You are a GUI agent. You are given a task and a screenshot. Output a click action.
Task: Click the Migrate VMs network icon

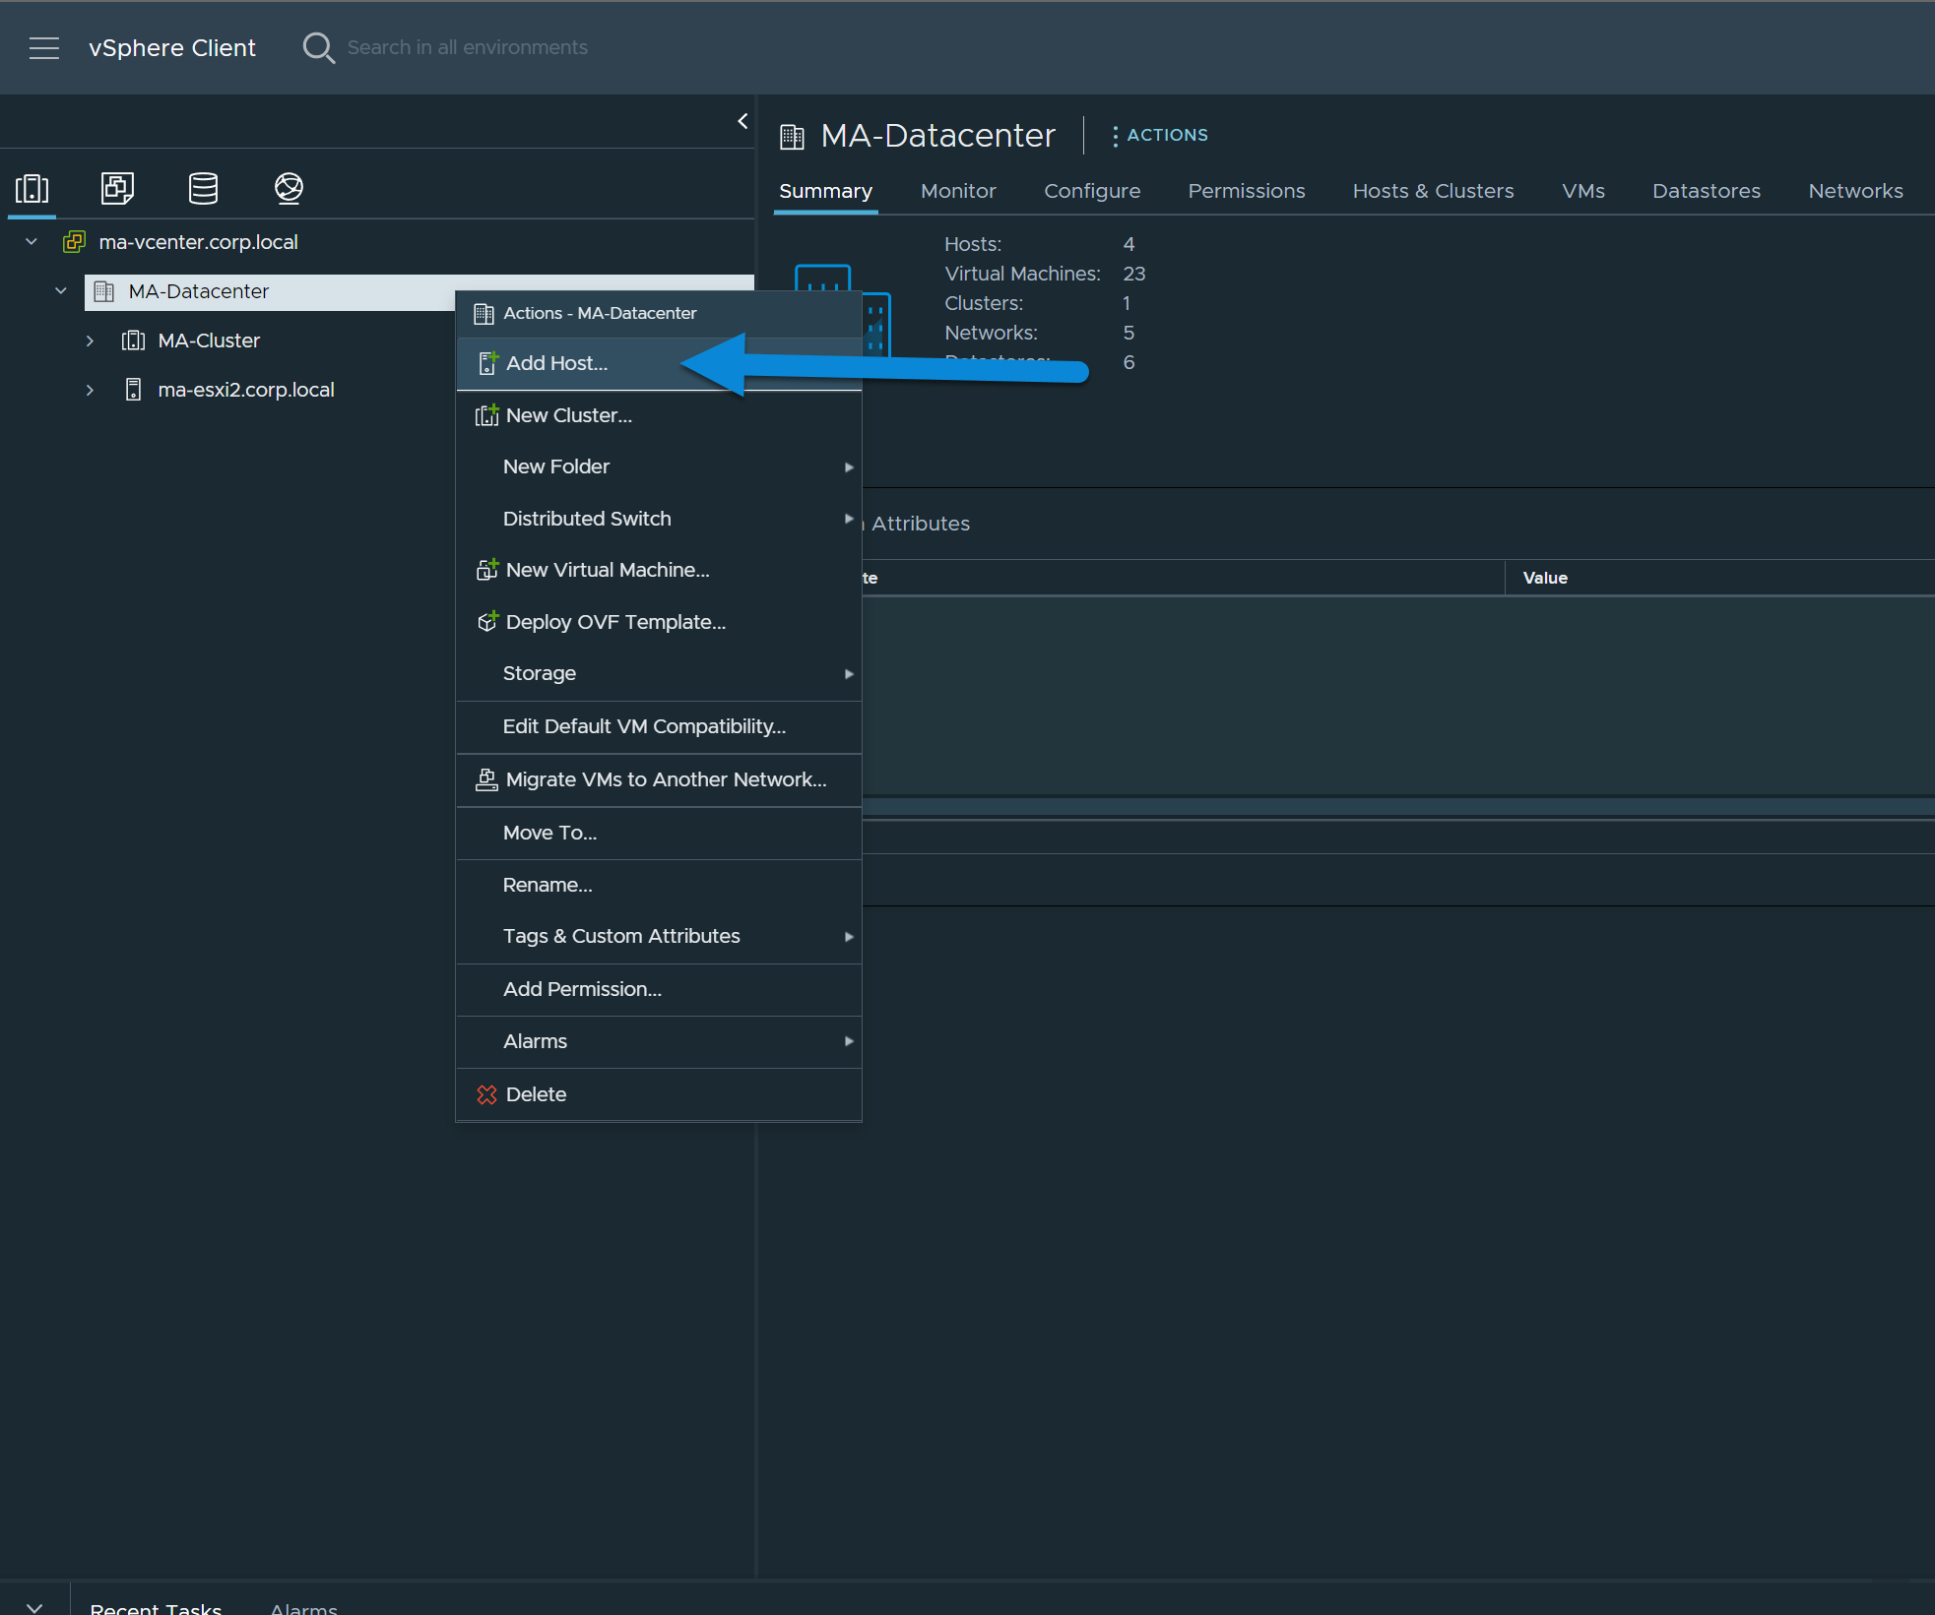[486, 779]
